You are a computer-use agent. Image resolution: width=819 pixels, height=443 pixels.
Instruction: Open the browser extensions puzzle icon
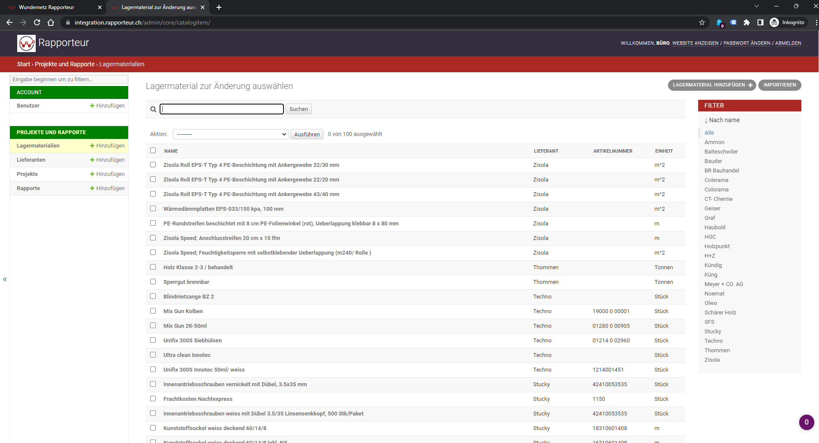pos(747,22)
